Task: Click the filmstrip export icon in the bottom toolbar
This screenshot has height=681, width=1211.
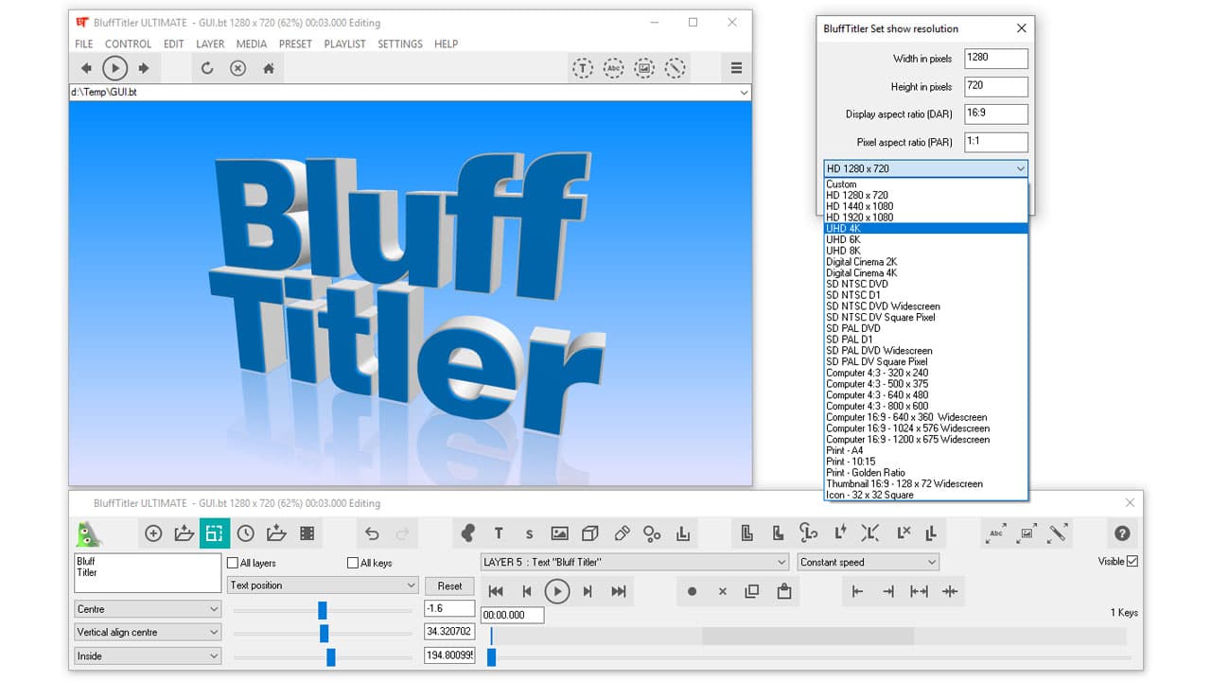Action: tap(306, 533)
